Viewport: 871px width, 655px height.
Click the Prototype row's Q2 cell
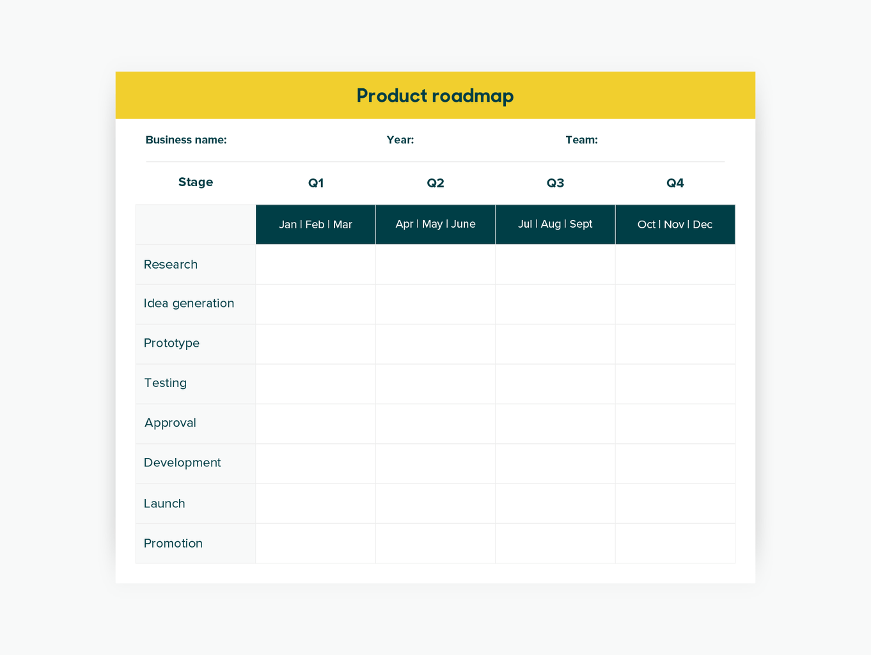pyautogui.click(x=435, y=344)
